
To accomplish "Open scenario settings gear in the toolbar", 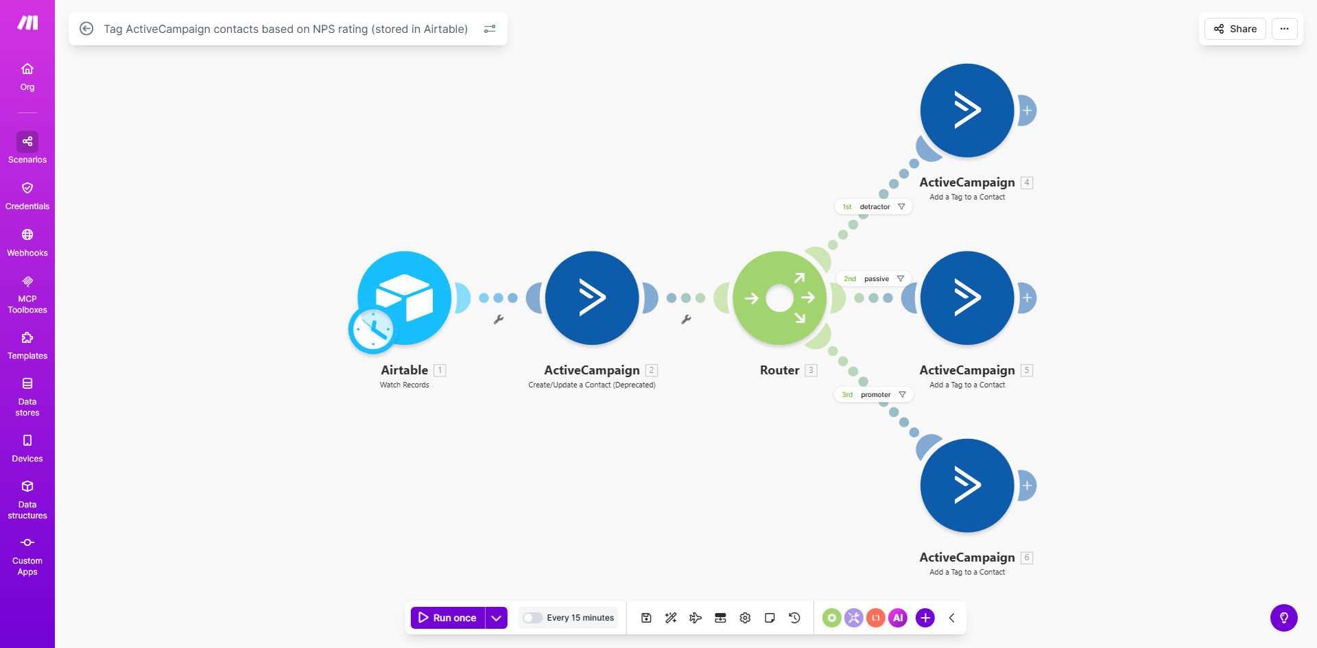I will (745, 618).
